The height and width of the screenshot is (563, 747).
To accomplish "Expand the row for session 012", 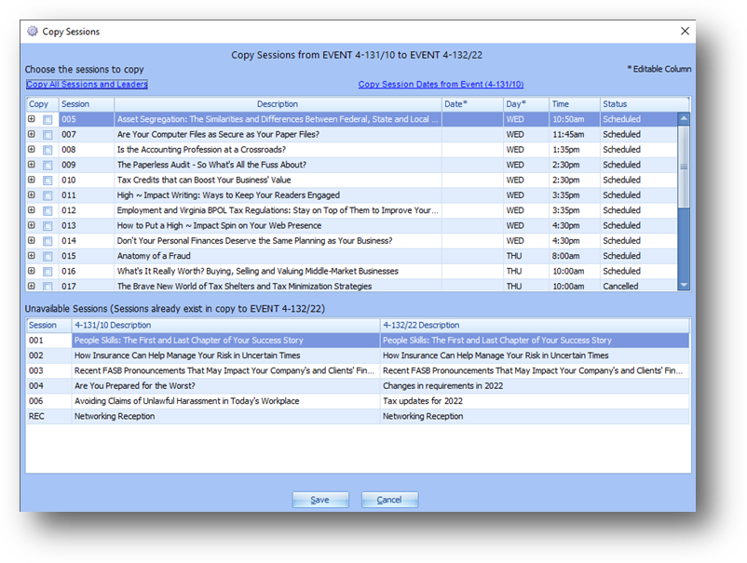I will [32, 210].
